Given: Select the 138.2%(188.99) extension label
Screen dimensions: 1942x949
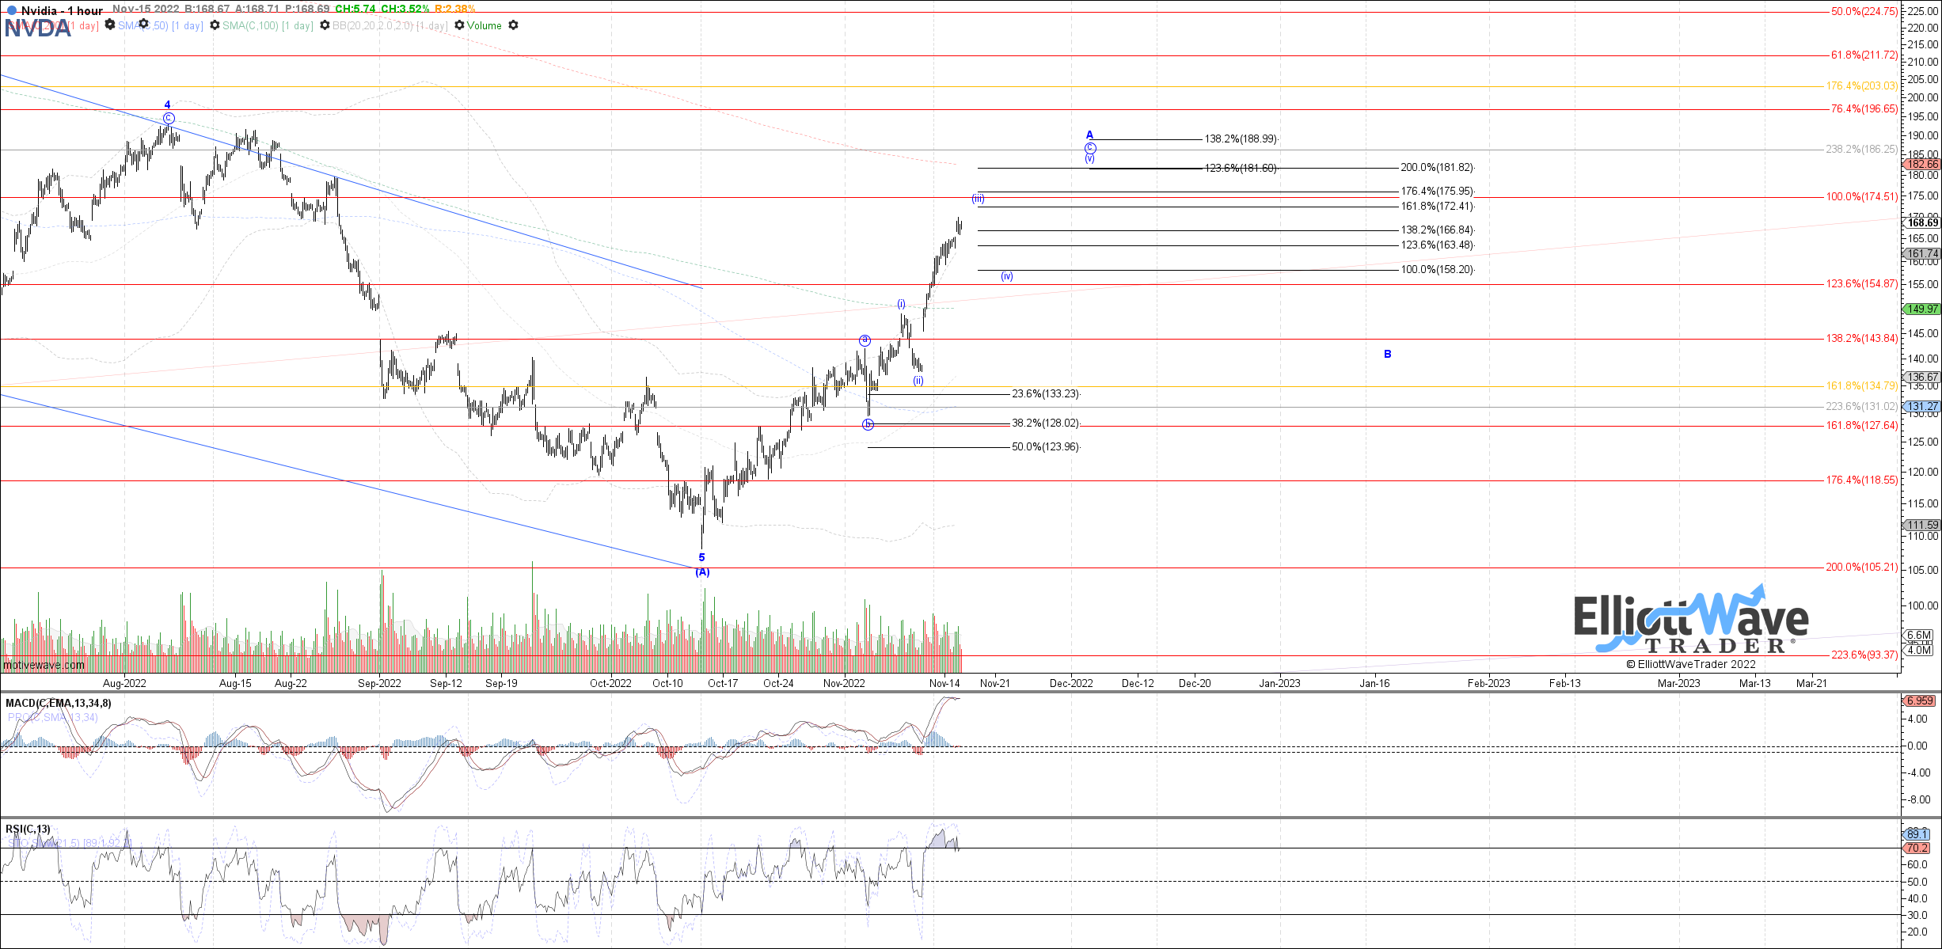Looking at the screenshot, I should click(x=1241, y=139).
